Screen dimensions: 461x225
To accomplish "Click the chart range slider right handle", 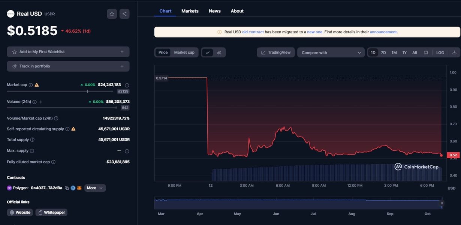I will [442, 203].
